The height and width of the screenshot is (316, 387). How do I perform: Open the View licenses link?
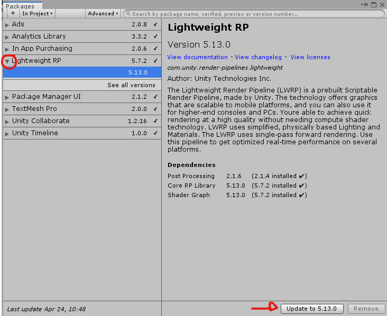tap(310, 57)
